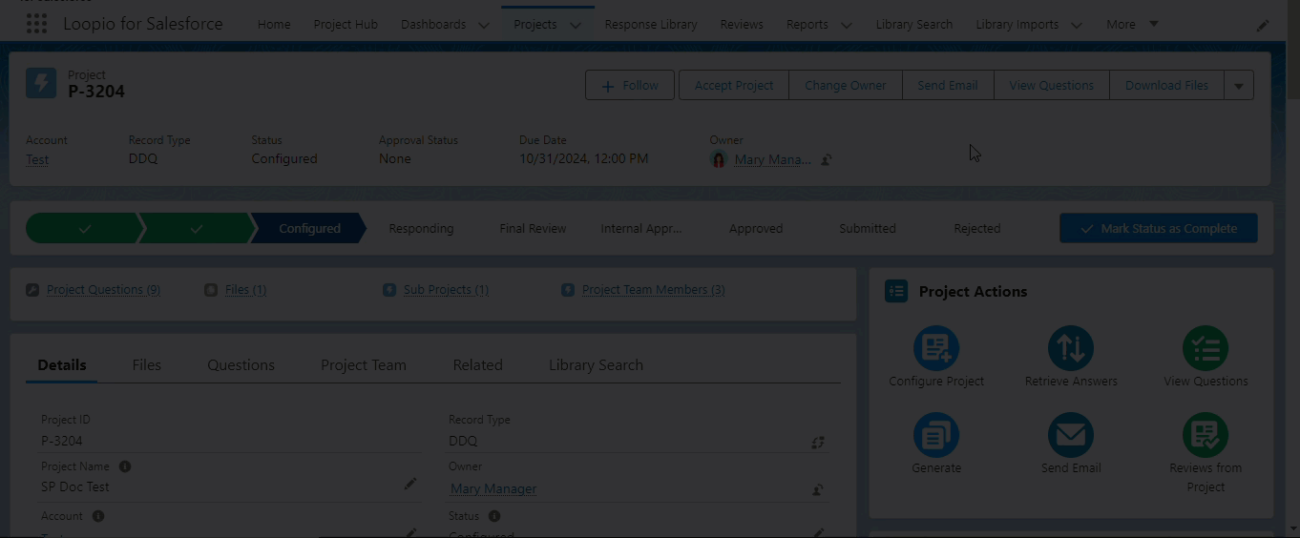
Task: Open the More navigation dropdown
Action: tap(1132, 24)
